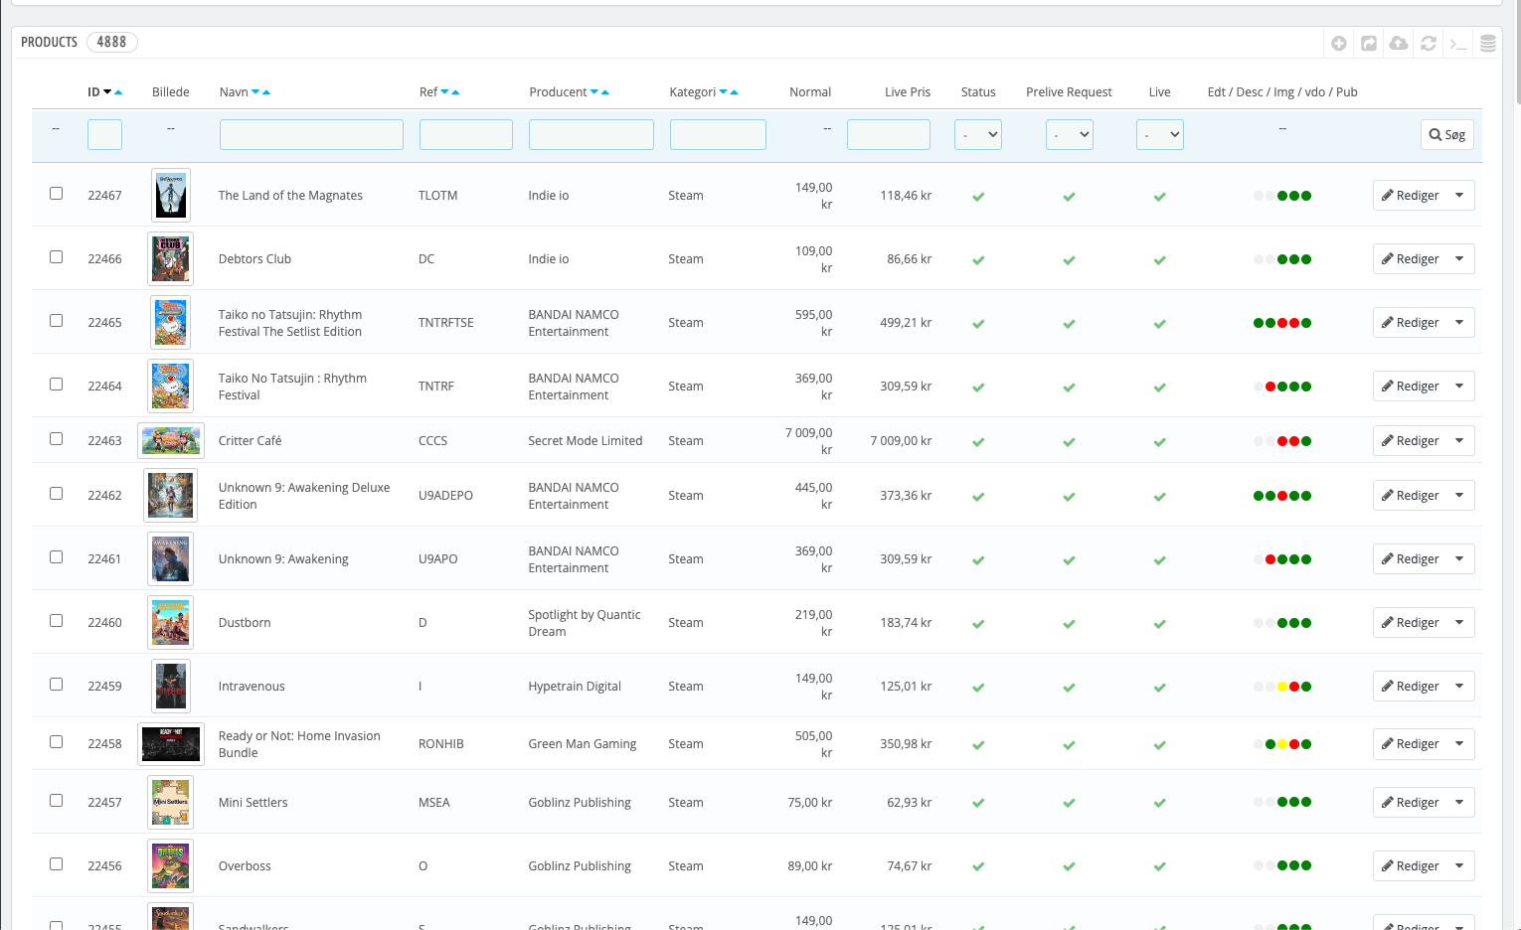Click the export share-arrow icon
The height and width of the screenshot is (930, 1521).
pyautogui.click(x=1369, y=43)
